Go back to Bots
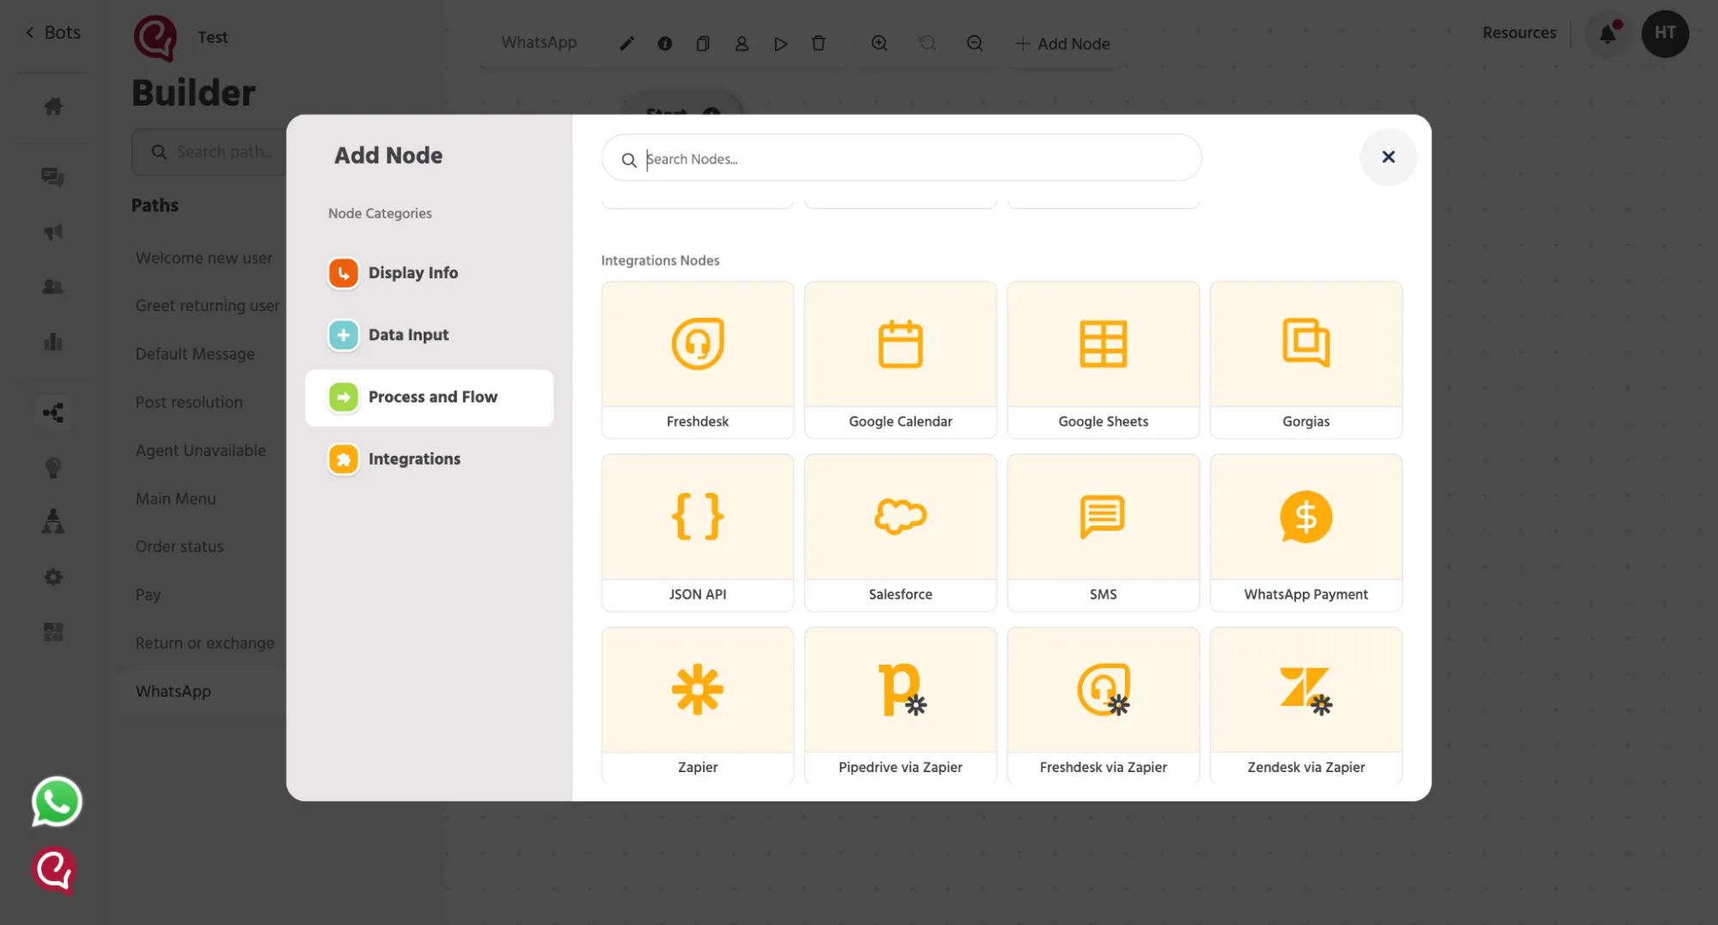Image resolution: width=1718 pixels, height=925 pixels. point(52,33)
